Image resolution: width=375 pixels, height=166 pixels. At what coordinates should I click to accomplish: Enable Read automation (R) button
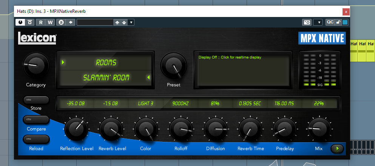[x=41, y=22]
